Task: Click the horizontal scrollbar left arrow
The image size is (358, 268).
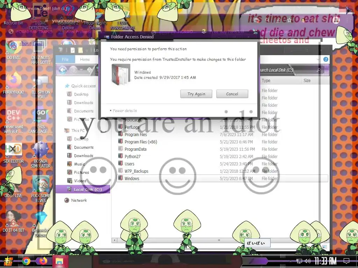Action: pos(115,240)
